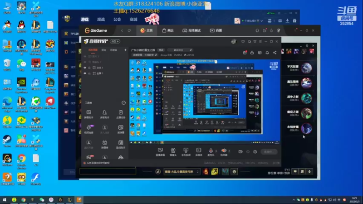Click the share icon in streaming tool
The width and height of the screenshot is (363, 204).
(x=275, y=53)
